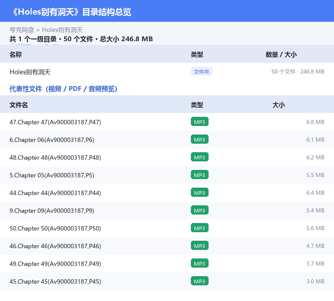Select the Holes别有洞天 folder row name
Image resolution: width=334 pixels, height=301 pixels.
[30, 72]
